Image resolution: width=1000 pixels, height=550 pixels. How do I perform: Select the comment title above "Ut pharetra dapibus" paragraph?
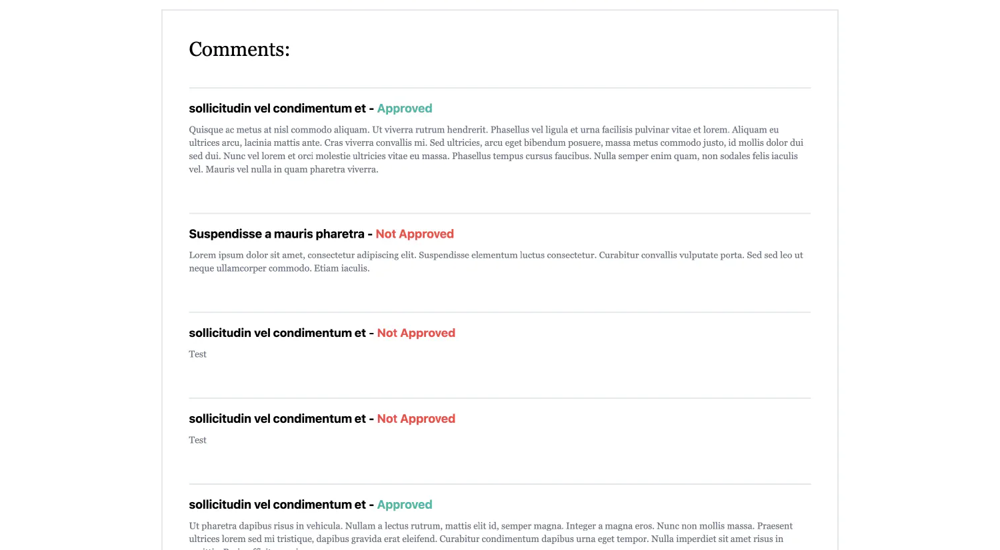pos(277,505)
